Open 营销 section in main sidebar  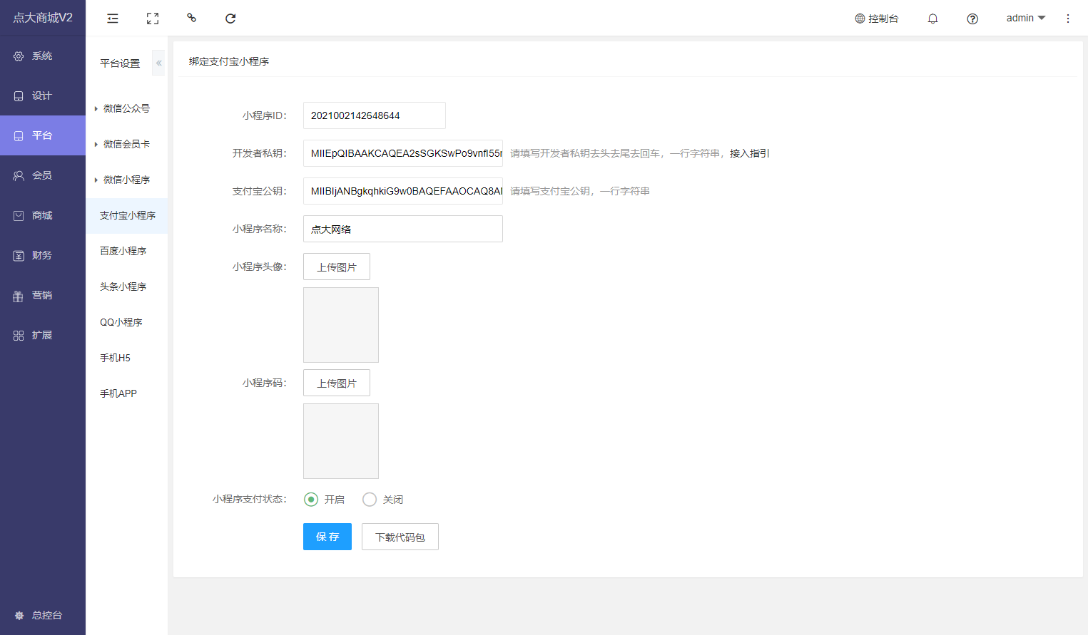(x=43, y=295)
